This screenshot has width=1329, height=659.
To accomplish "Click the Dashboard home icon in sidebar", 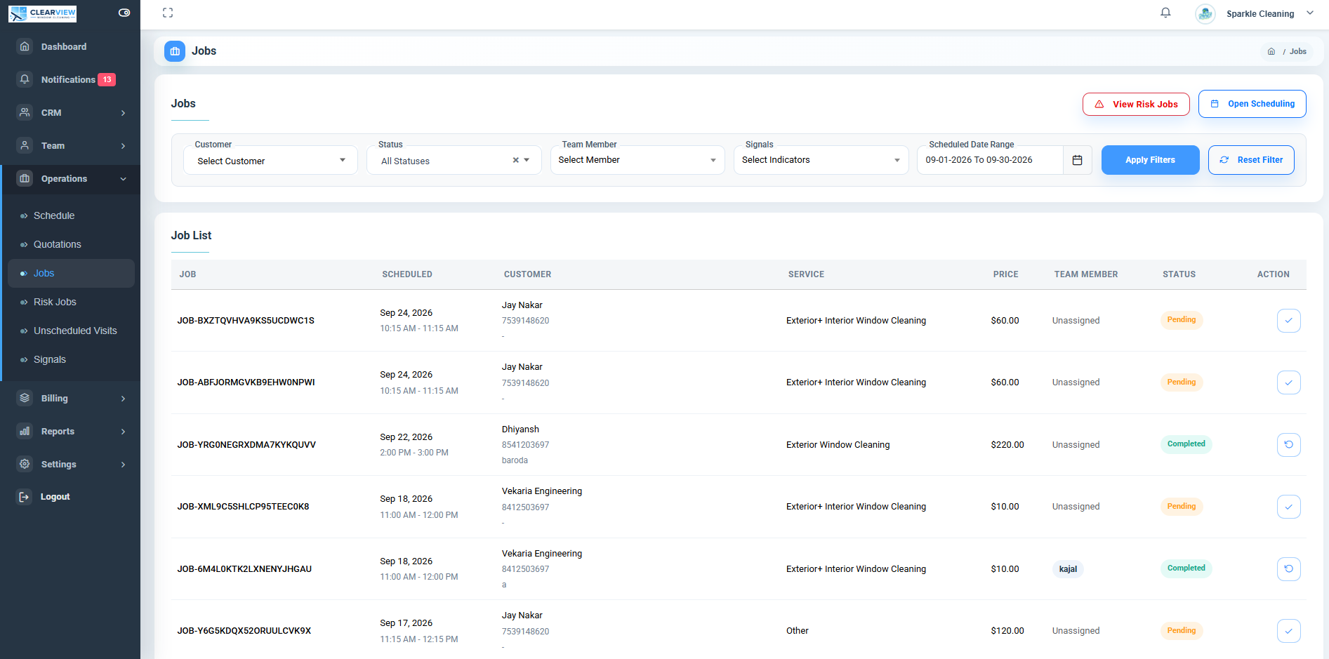I will click(x=25, y=46).
